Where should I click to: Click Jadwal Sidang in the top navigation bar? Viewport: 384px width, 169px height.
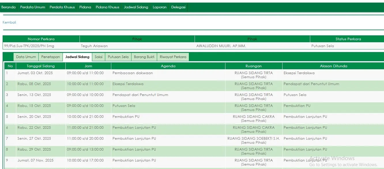(x=136, y=7)
